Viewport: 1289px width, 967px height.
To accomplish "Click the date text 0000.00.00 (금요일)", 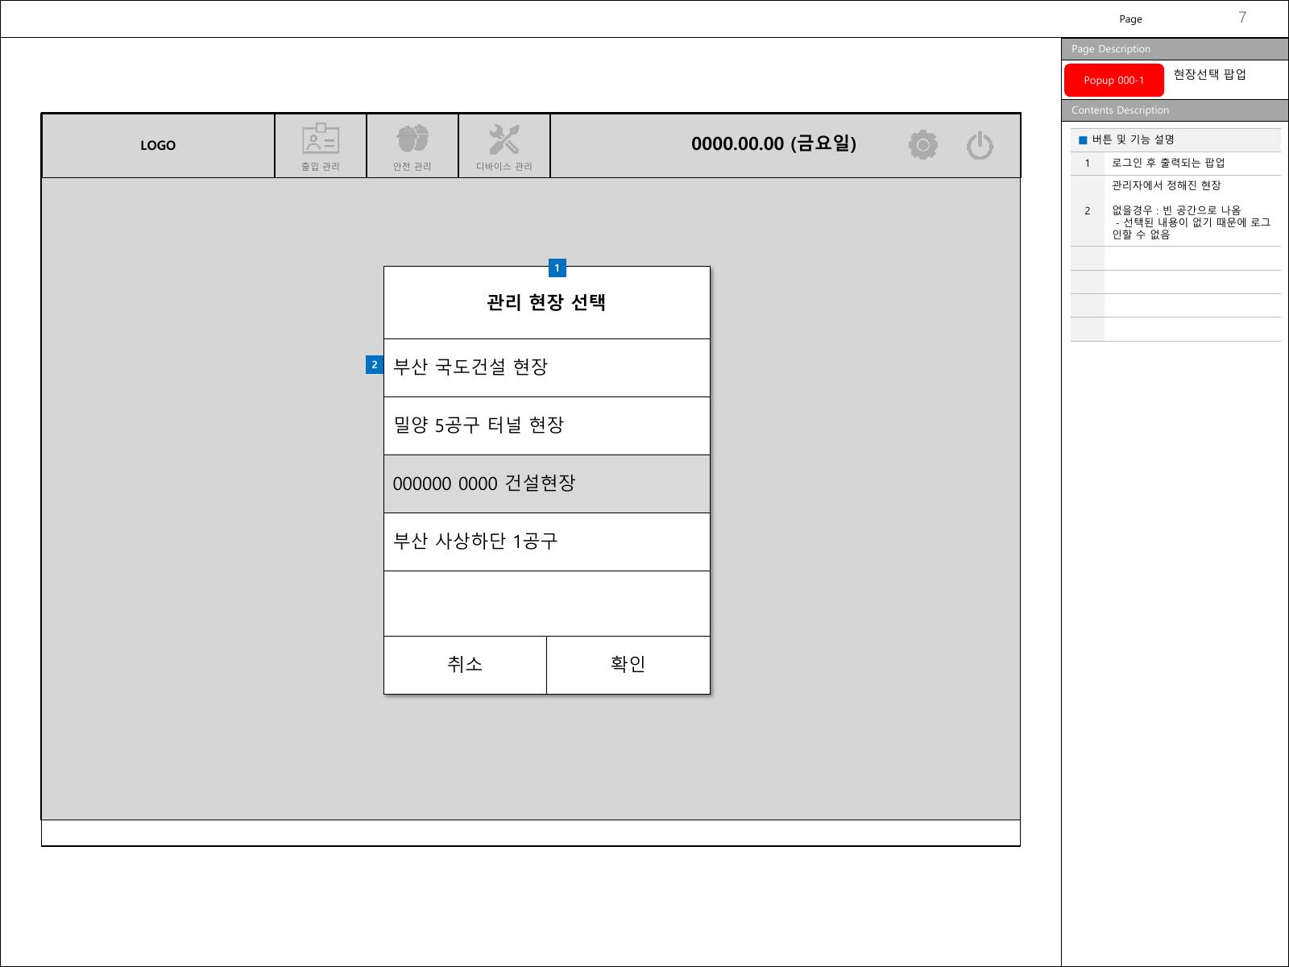I will [x=773, y=144].
